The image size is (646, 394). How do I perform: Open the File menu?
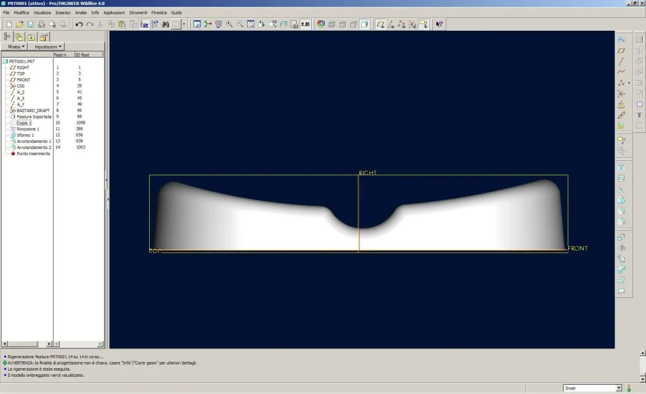click(x=6, y=13)
